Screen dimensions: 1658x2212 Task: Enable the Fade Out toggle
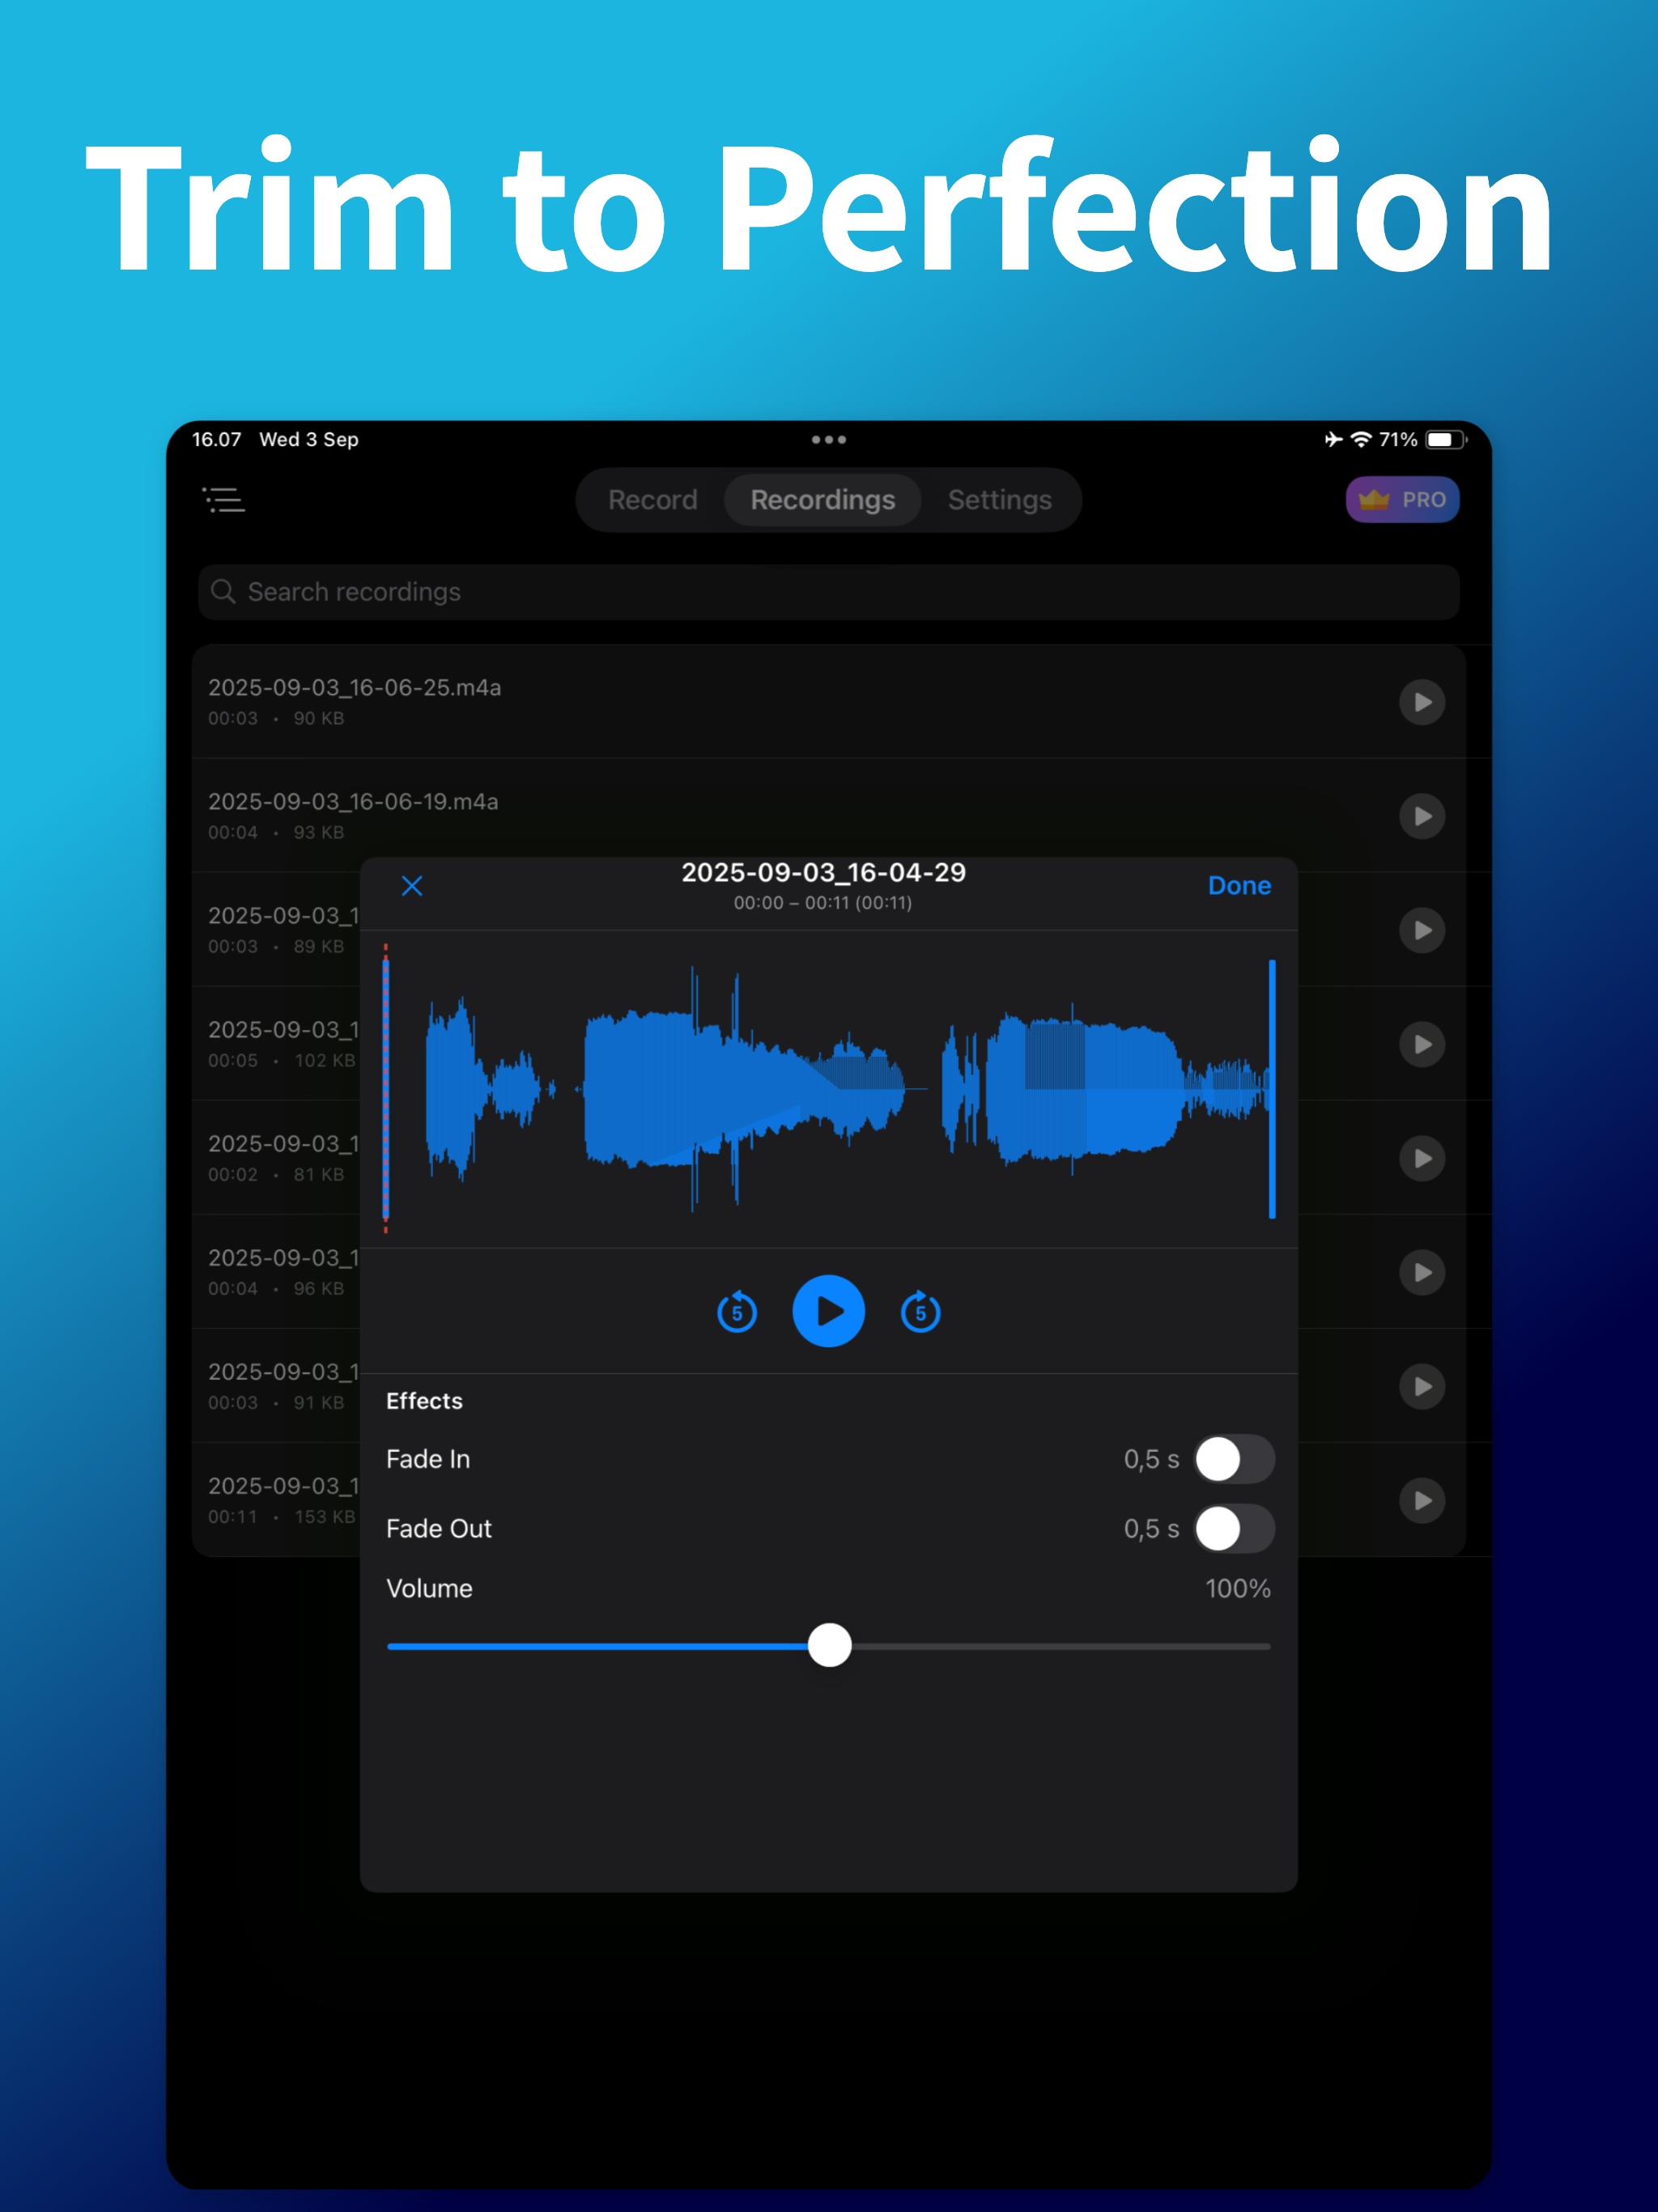(x=1235, y=1529)
